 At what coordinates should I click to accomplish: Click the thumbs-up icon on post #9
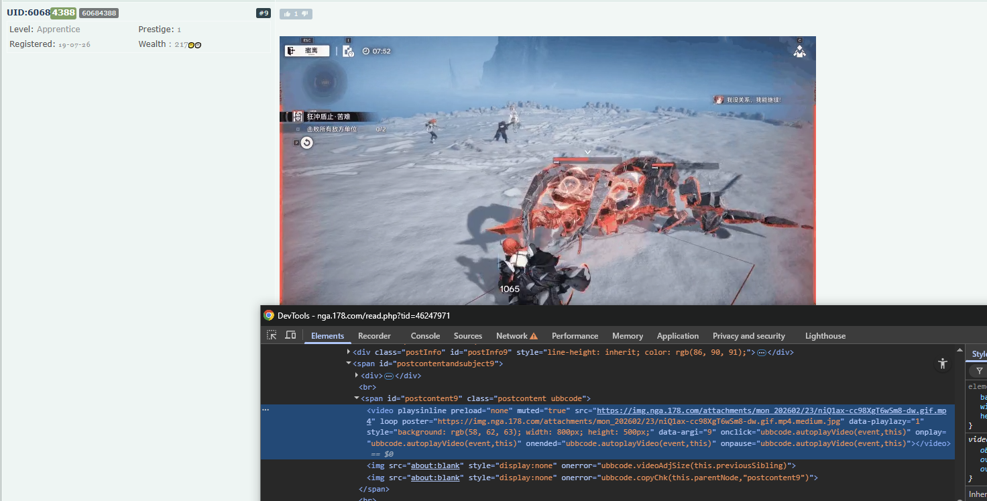[x=287, y=13]
